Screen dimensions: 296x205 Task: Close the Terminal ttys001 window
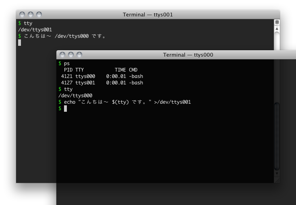click(22, 14)
